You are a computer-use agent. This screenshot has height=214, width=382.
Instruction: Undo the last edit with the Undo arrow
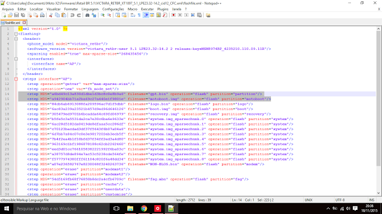pos(72,15)
